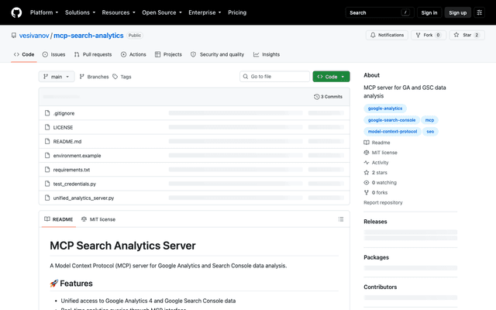Open the README.md file
Image resolution: width=496 pixels, height=310 pixels.
click(x=67, y=141)
